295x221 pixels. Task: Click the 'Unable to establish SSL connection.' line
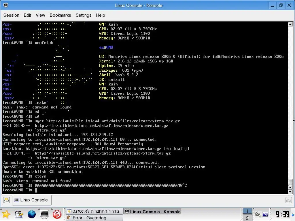(43, 172)
